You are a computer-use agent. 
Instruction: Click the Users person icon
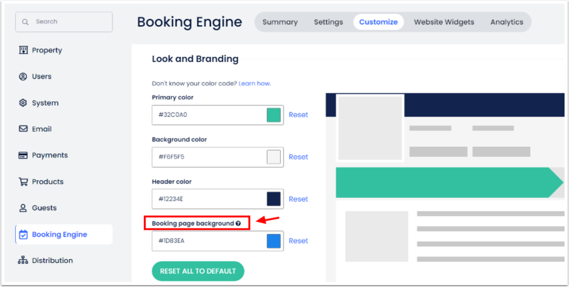click(x=23, y=76)
